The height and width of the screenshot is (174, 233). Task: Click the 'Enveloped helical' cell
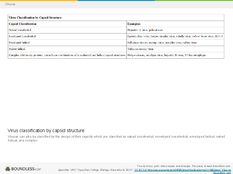click(67, 43)
